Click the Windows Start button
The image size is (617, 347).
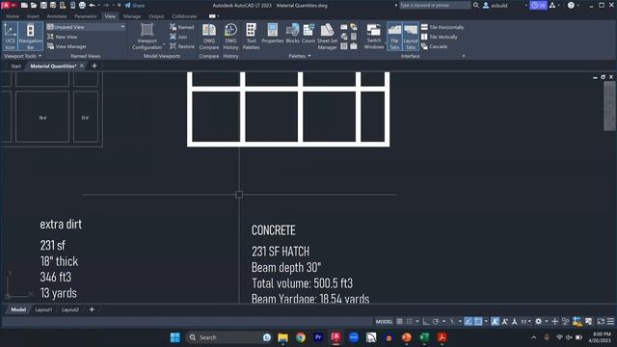175,337
